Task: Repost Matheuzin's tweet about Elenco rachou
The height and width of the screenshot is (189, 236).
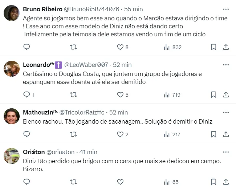Action: pos(73,134)
